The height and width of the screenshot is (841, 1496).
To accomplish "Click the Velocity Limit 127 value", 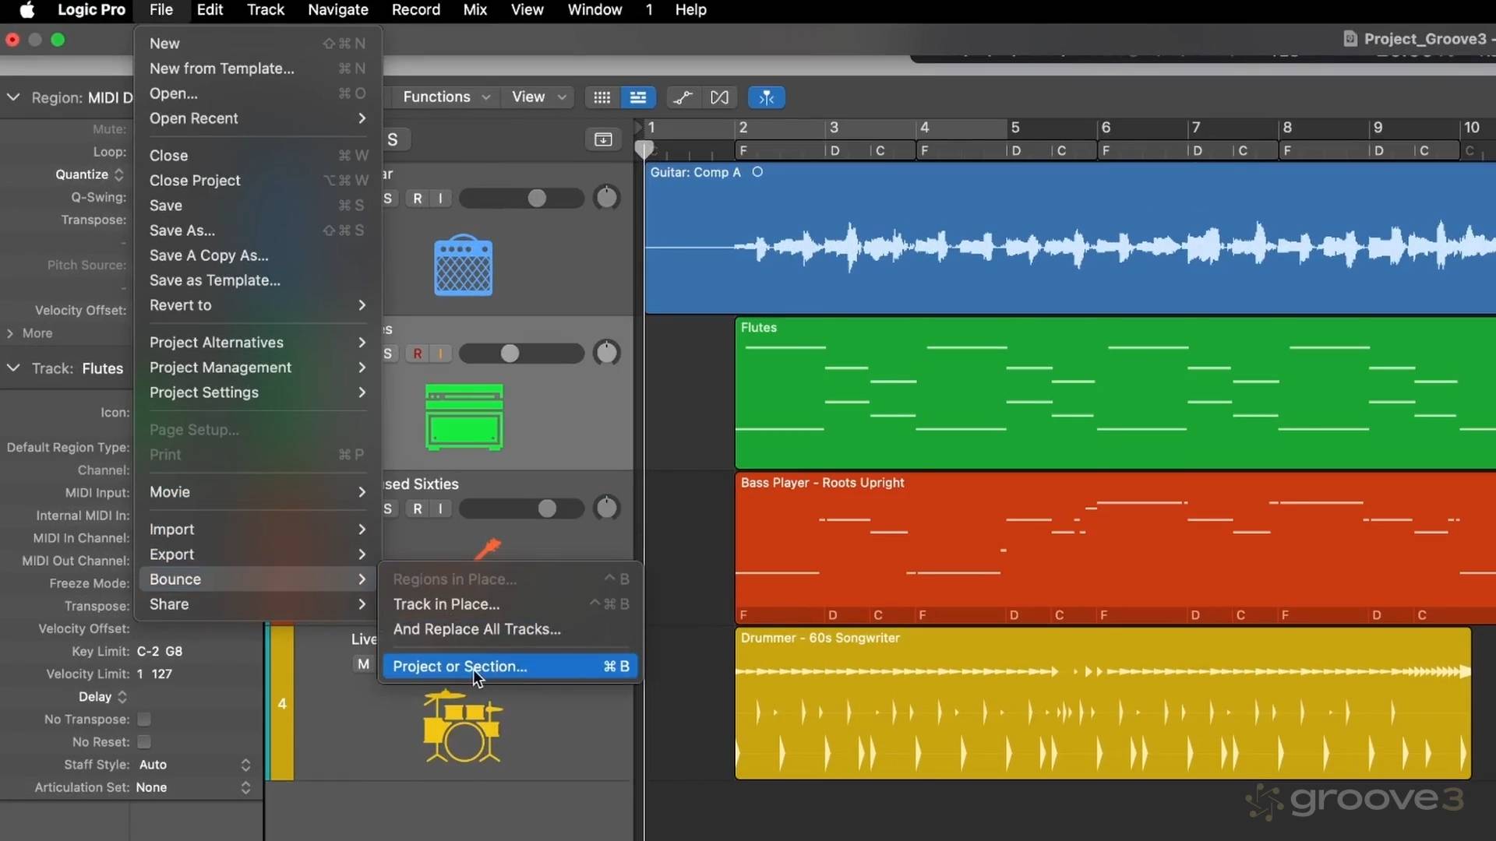I will pyautogui.click(x=162, y=674).
